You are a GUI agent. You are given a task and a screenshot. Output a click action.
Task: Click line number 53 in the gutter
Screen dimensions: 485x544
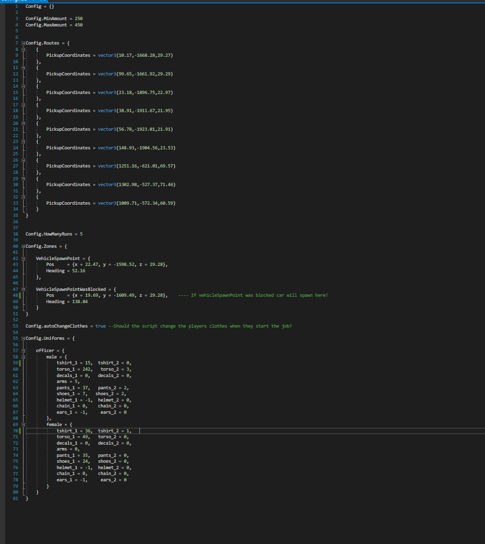[x=16, y=326]
